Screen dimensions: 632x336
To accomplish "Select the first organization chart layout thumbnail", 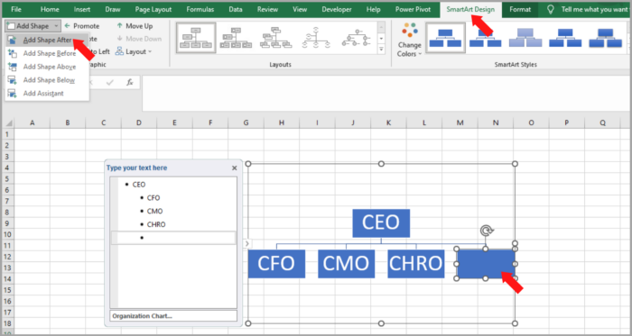I will tap(196, 38).
